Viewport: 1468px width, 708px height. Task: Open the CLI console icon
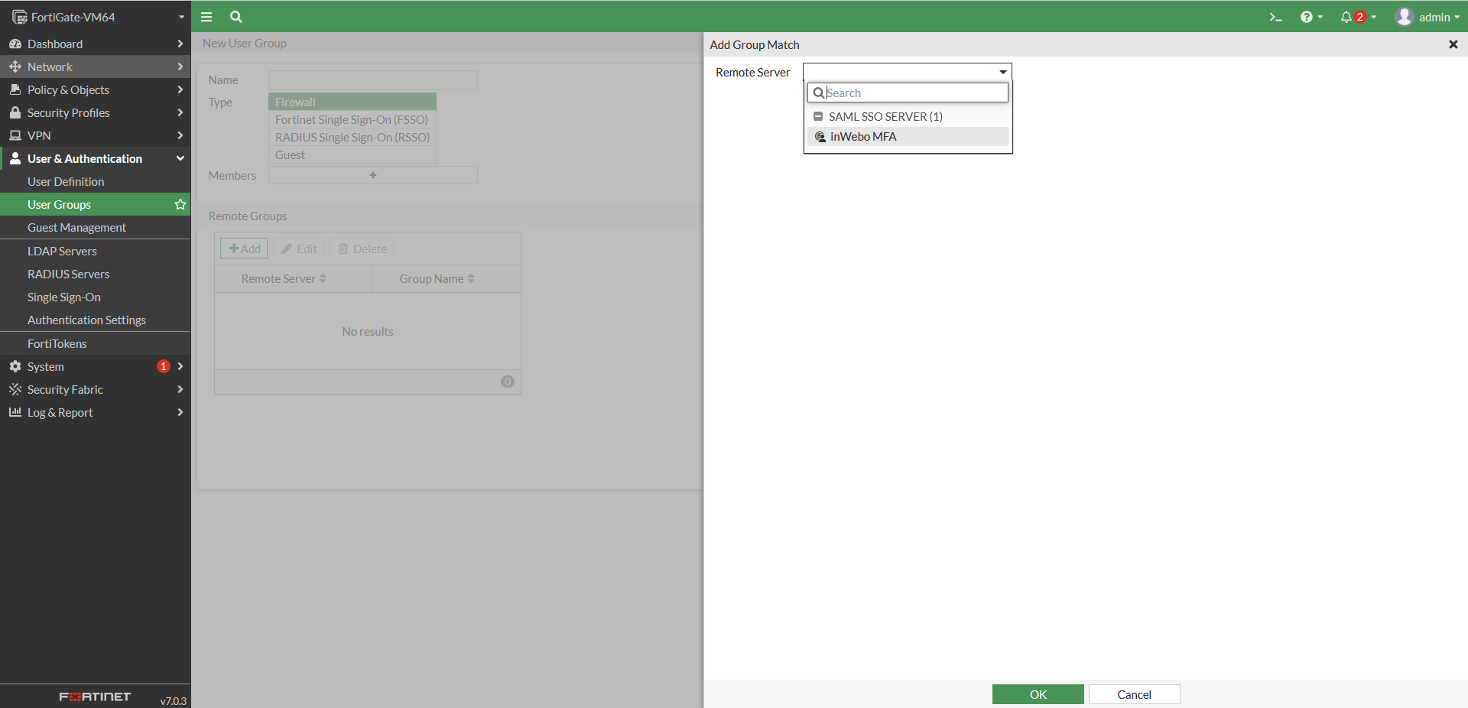[1275, 16]
